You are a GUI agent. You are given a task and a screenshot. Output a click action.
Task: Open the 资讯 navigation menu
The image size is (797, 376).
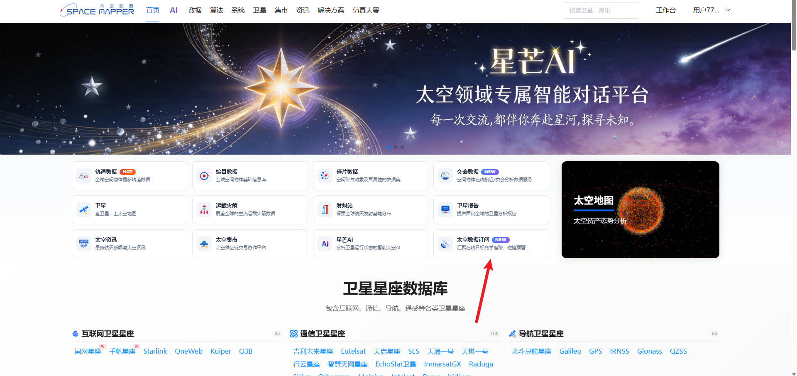[303, 10]
